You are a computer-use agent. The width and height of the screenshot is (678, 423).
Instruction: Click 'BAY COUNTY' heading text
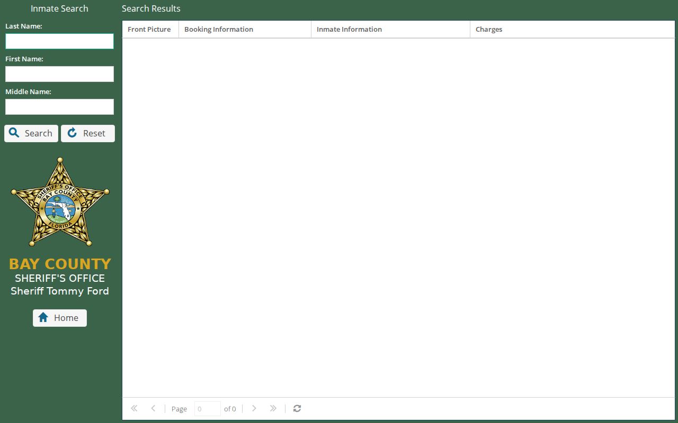click(x=60, y=264)
